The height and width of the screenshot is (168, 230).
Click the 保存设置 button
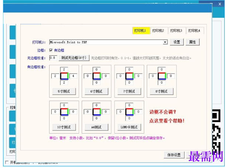pyautogui.click(x=174, y=155)
